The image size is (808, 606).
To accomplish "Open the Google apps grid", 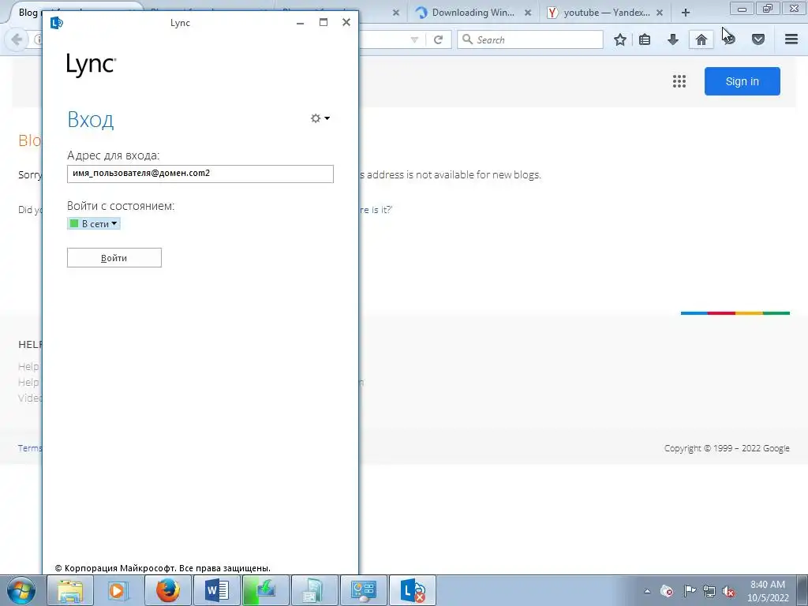I will (679, 81).
